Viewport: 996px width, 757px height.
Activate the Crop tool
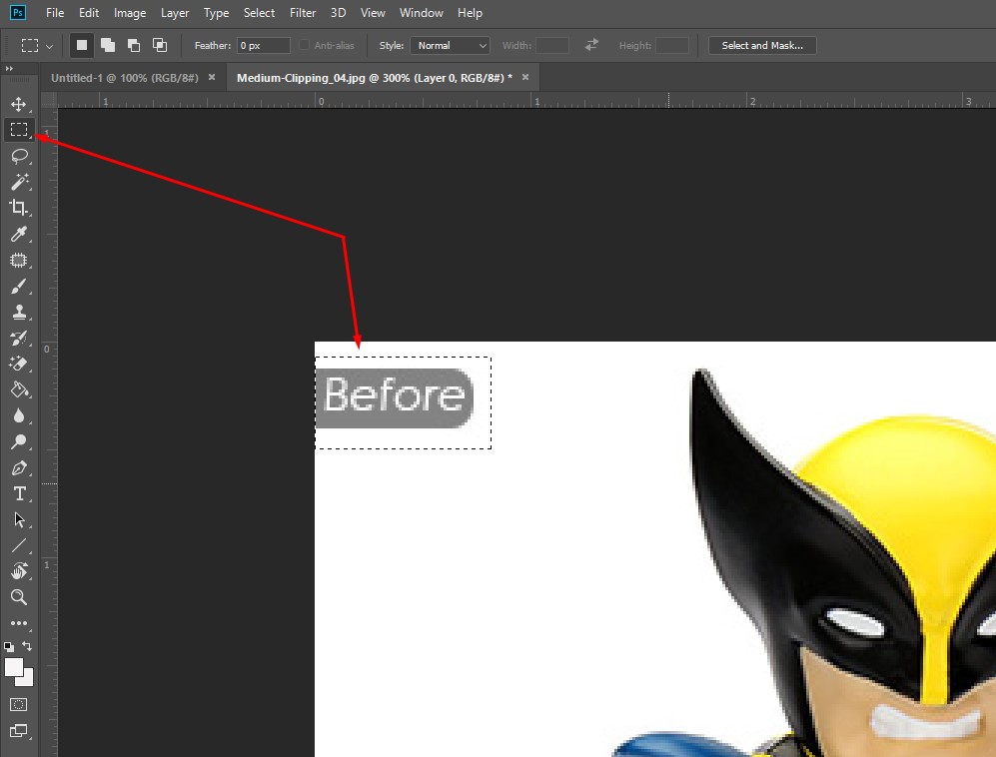point(18,208)
